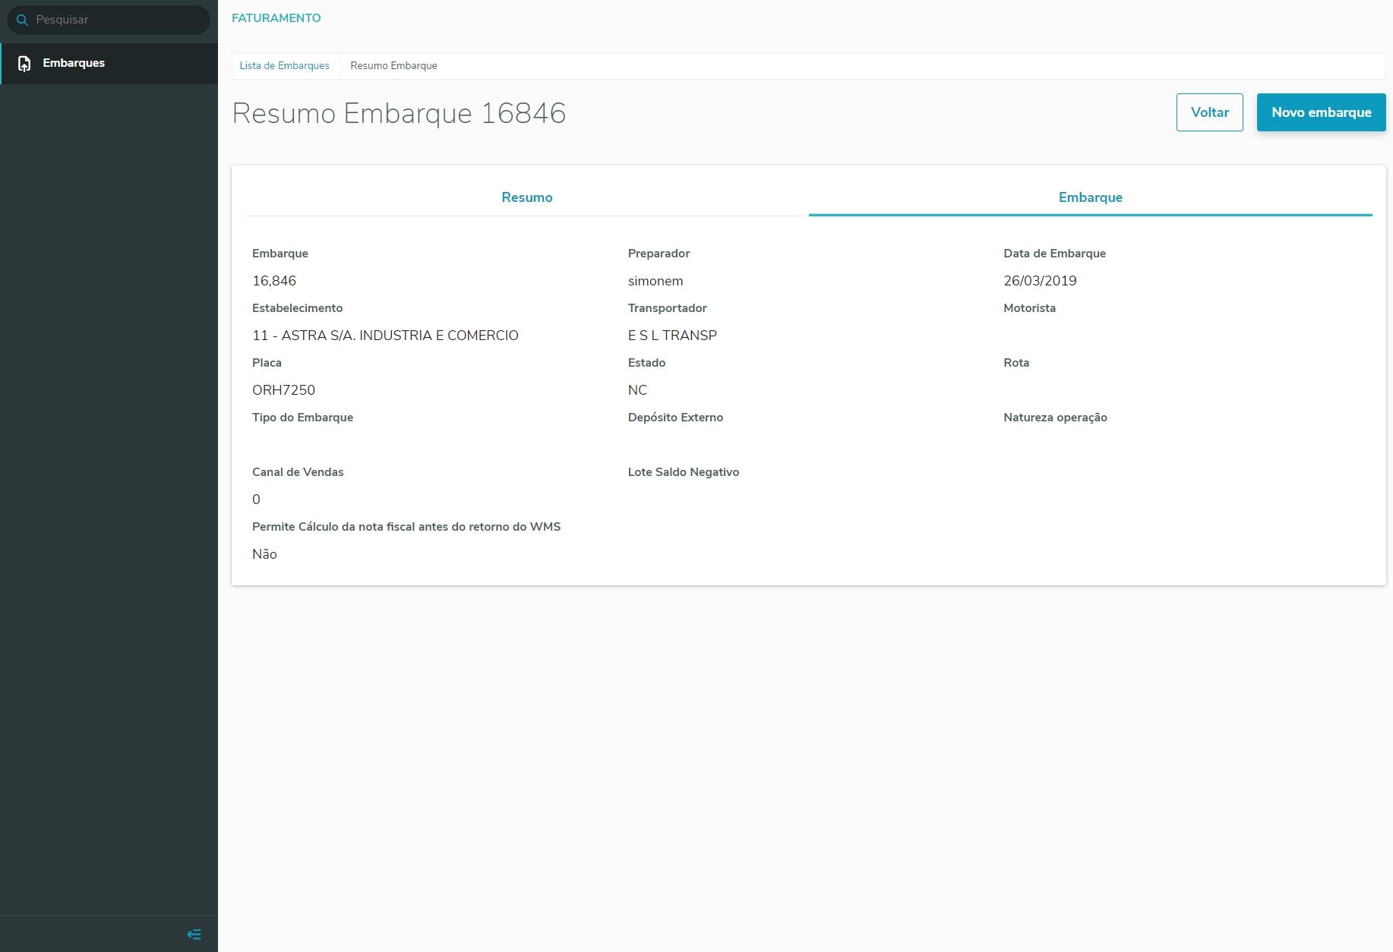
Task: Focus the Pesquisar search field
Action: (x=109, y=20)
